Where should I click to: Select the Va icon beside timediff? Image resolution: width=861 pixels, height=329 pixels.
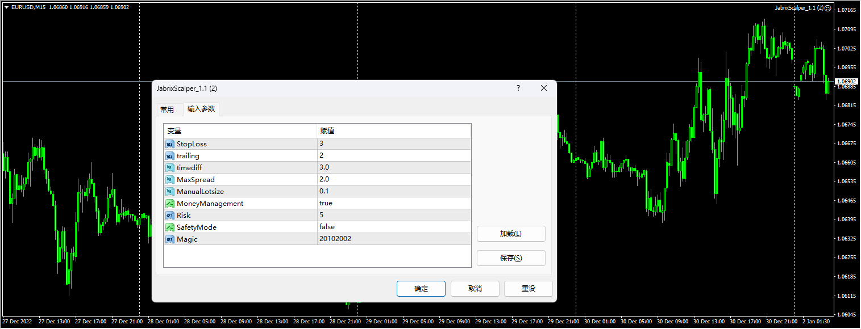[169, 167]
